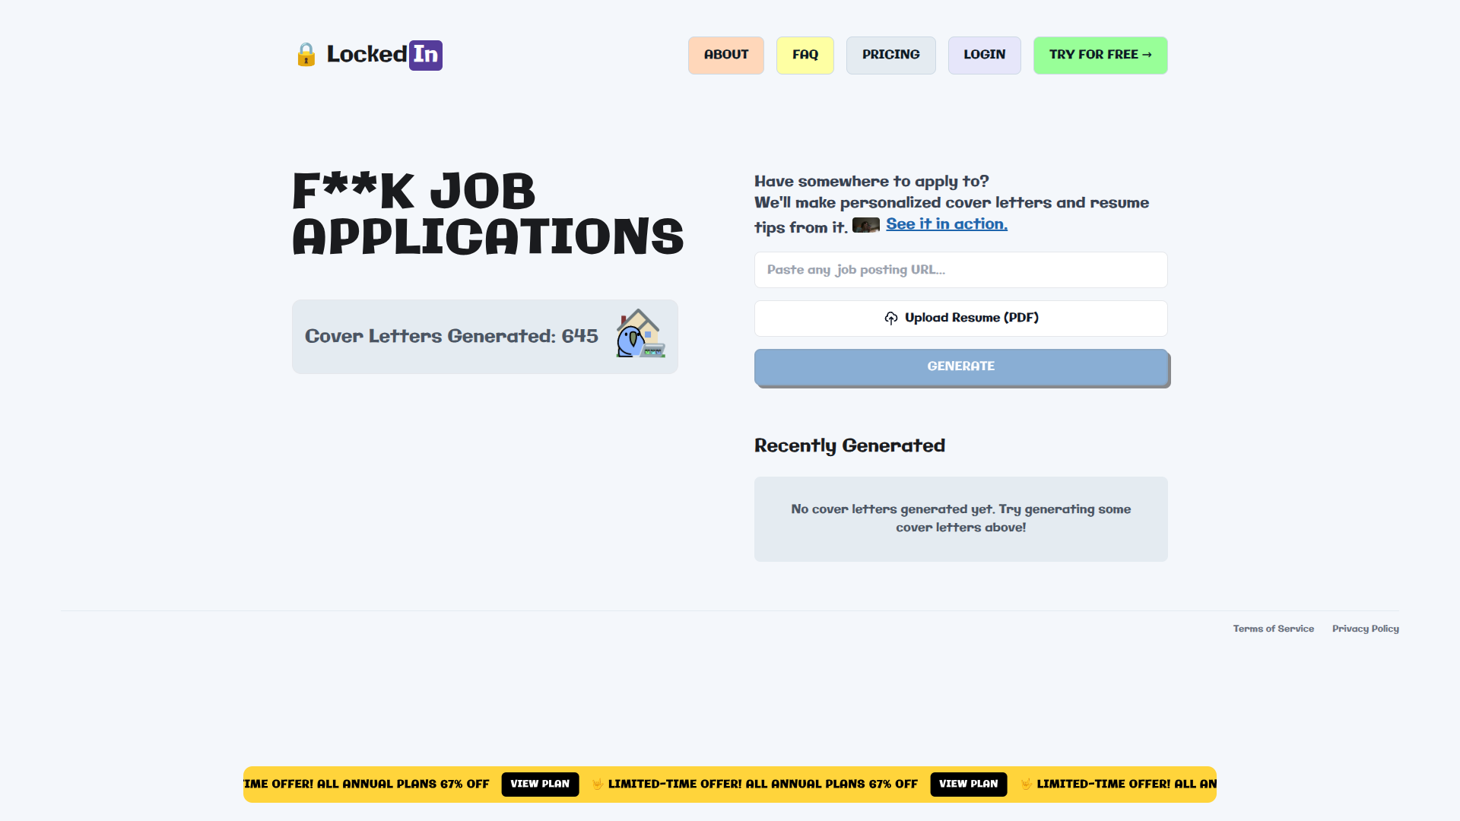Open the small demo video thumbnail
Image resolution: width=1460 pixels, height=821 pixels.
click(x=865, y=225)
